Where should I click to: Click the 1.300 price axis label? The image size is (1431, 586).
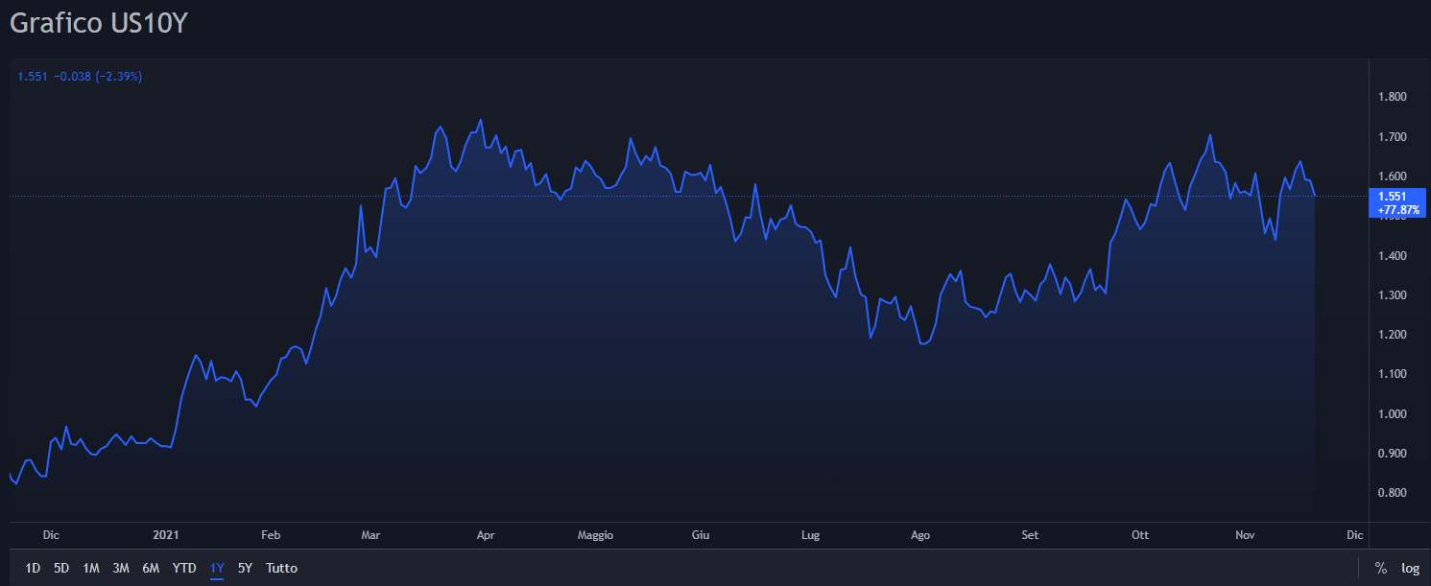[1392, 295]
